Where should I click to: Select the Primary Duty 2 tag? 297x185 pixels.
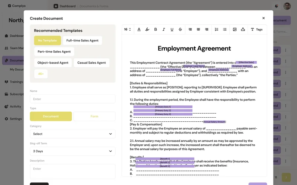163,110
